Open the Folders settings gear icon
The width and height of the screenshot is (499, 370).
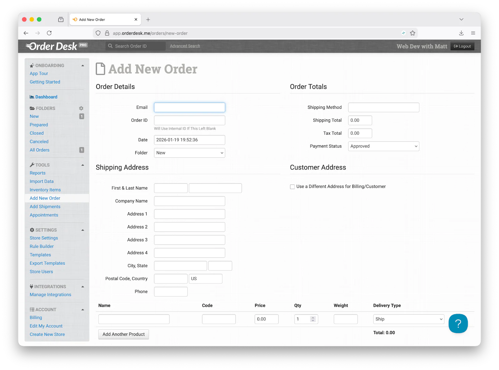(81, 108)
